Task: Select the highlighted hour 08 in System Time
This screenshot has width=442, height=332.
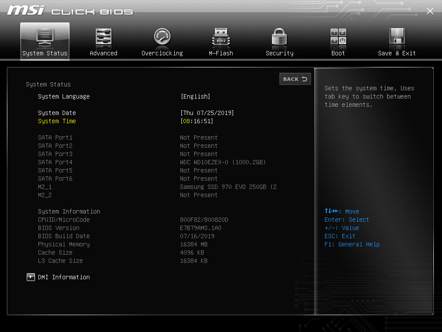Action: (186, 121)
